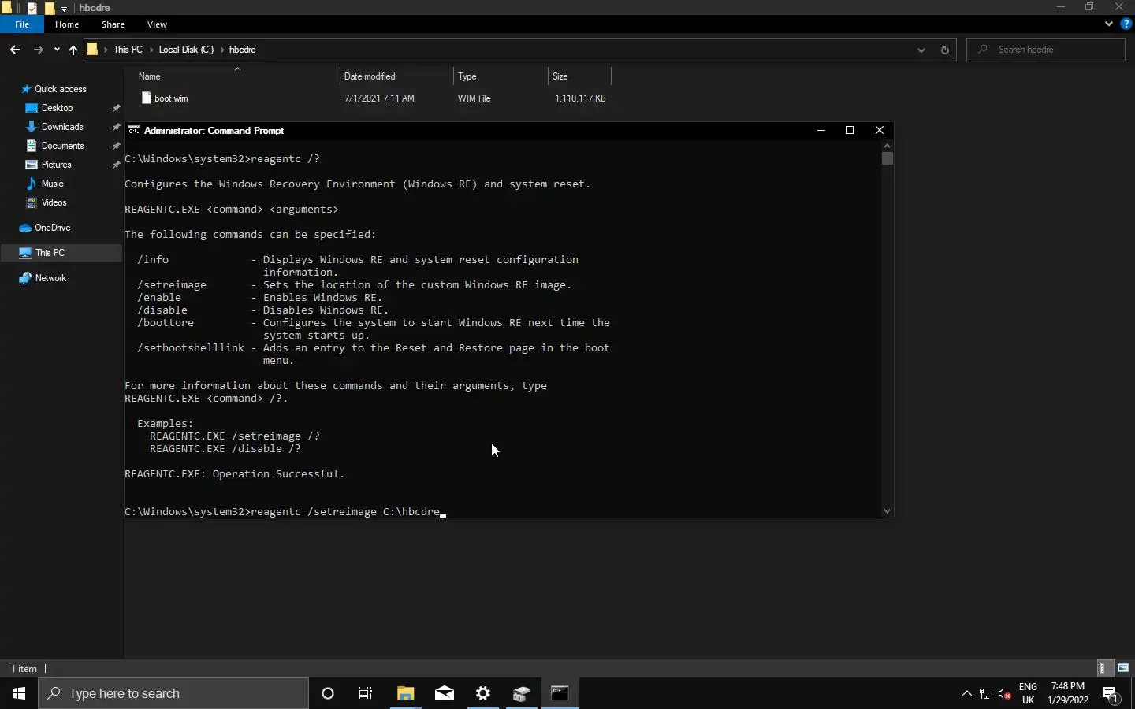Image resolution: width=1135 pixels, height=709 pixels.
Task: Switch Explorer to Large icons view
Action: [1123, 668]
